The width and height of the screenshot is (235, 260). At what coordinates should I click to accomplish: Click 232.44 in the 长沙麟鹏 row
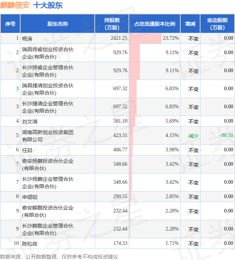(120, 229)
